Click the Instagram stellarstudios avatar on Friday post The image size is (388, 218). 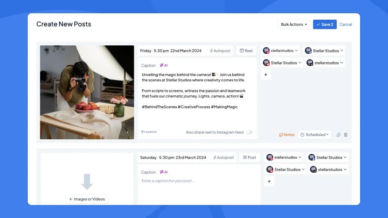click(266, 50)
